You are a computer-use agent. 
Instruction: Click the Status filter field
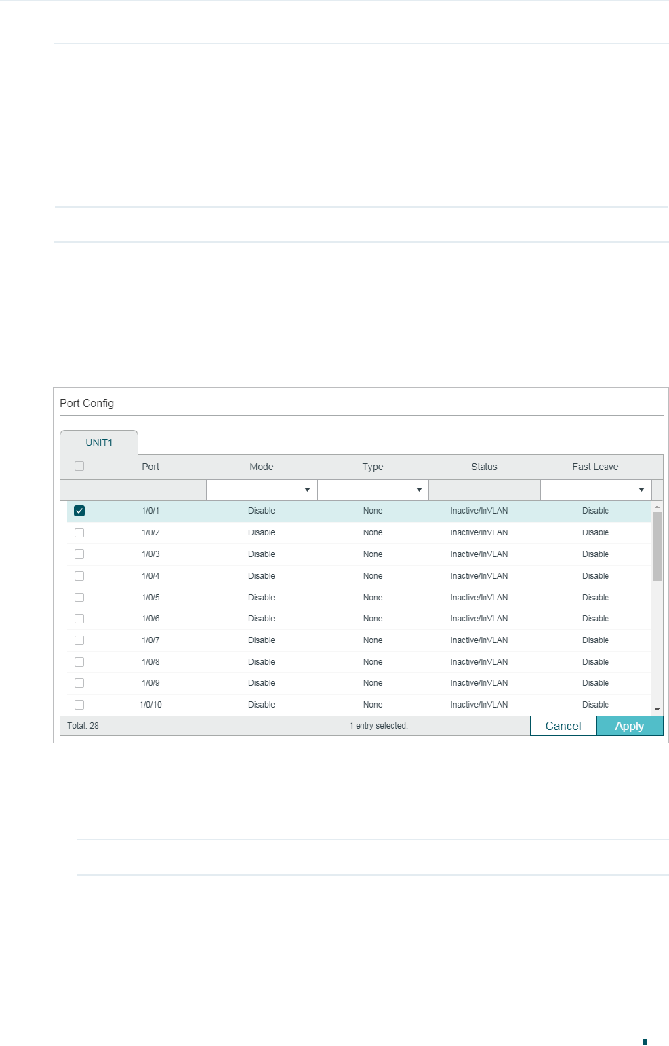(x=485, y=490)
